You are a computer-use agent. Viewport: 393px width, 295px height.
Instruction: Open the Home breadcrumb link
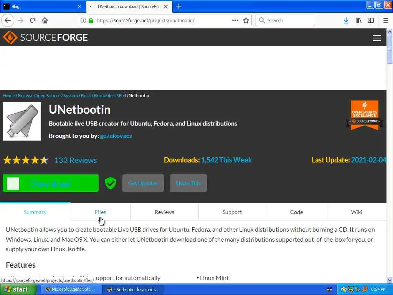9,96
